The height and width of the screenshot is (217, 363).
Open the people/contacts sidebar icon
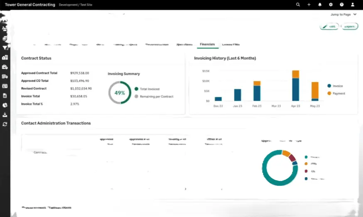[5, 29]
